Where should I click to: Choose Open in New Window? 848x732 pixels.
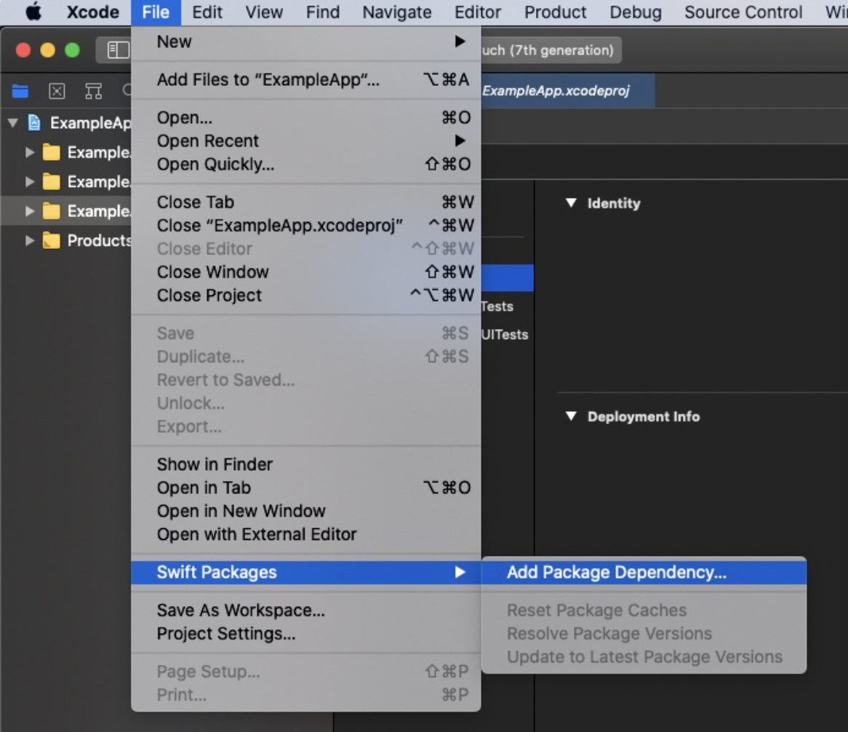[x=305, y=511]
